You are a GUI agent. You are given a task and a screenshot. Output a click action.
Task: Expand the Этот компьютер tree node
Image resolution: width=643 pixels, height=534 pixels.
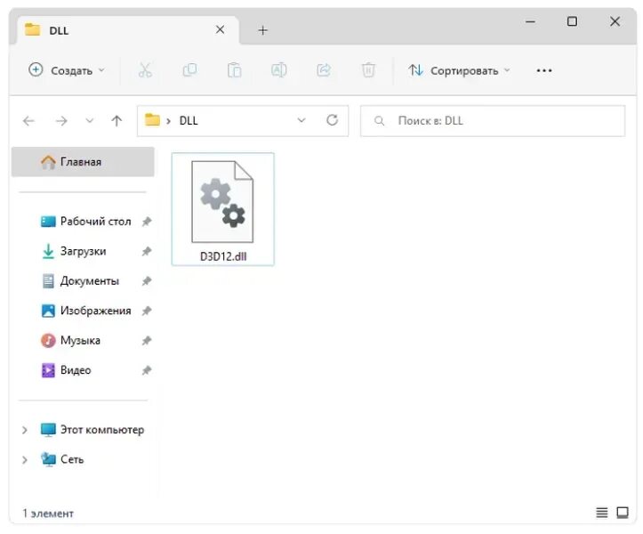(25, 430)
